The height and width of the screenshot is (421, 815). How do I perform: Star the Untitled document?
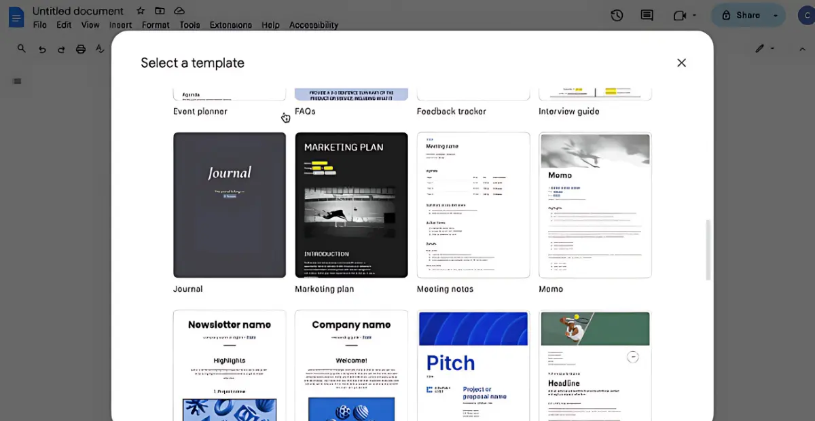(x=141, y=11)
